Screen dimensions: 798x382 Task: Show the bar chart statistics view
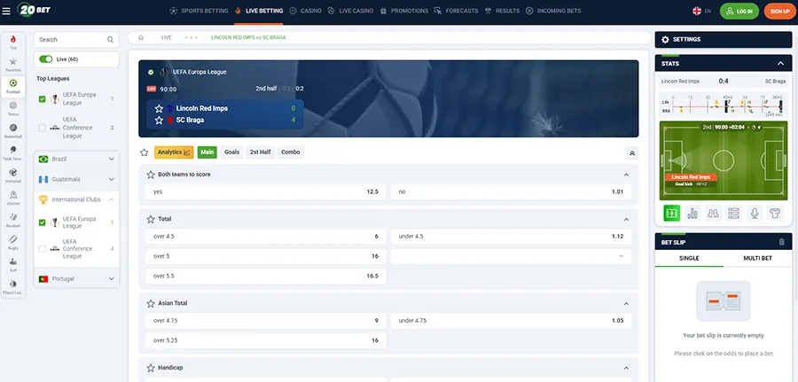[692, 213]
